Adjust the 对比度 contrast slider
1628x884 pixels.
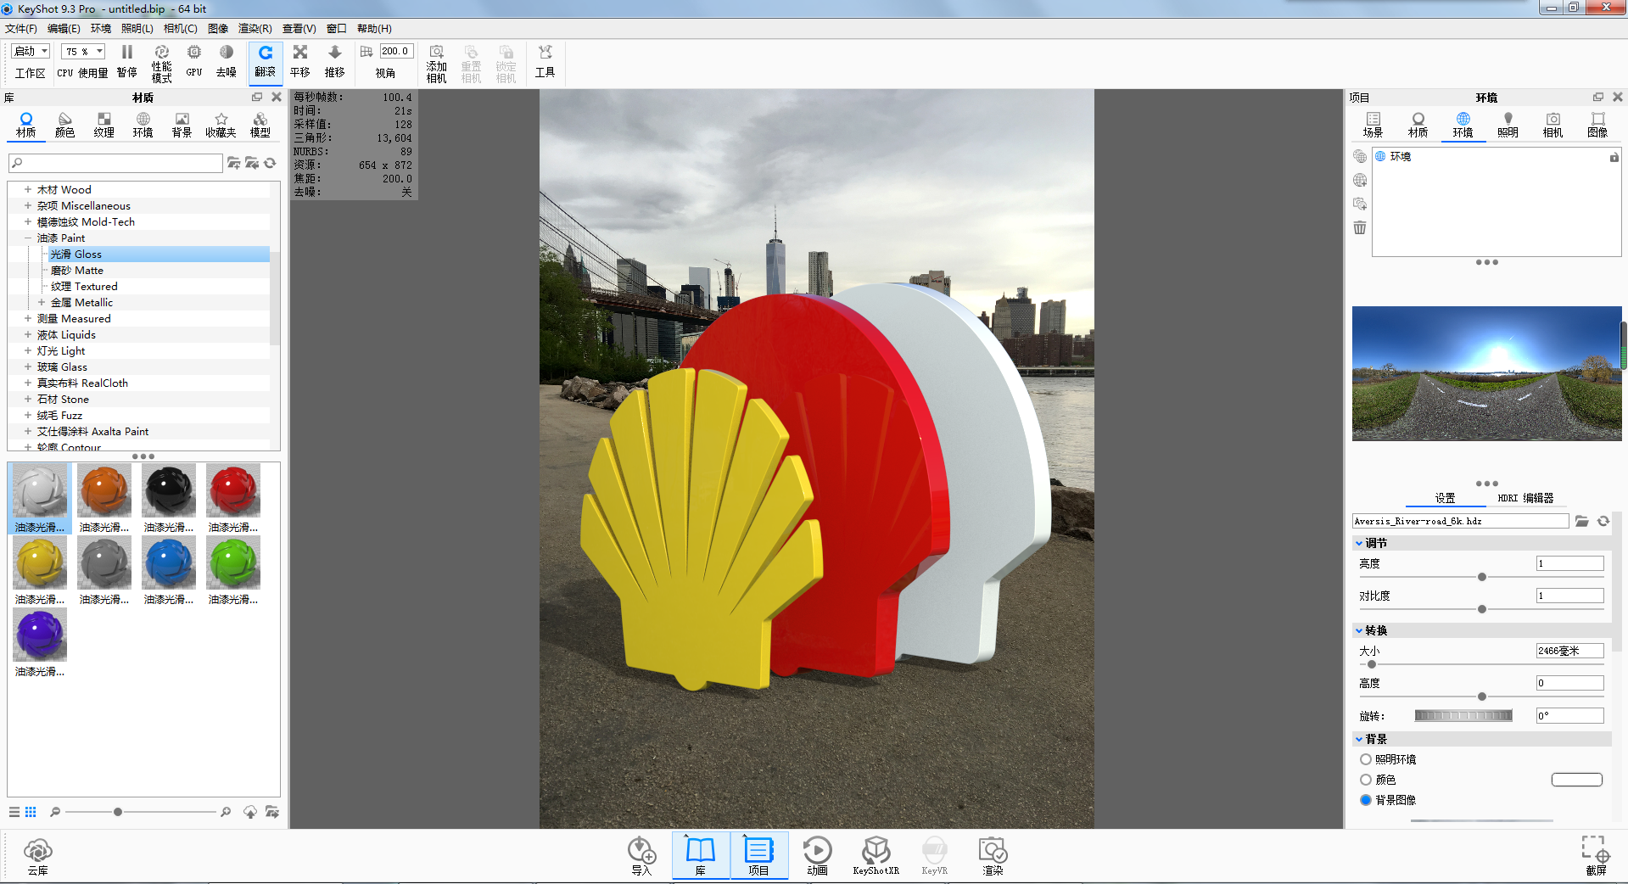pos(1481,609)
